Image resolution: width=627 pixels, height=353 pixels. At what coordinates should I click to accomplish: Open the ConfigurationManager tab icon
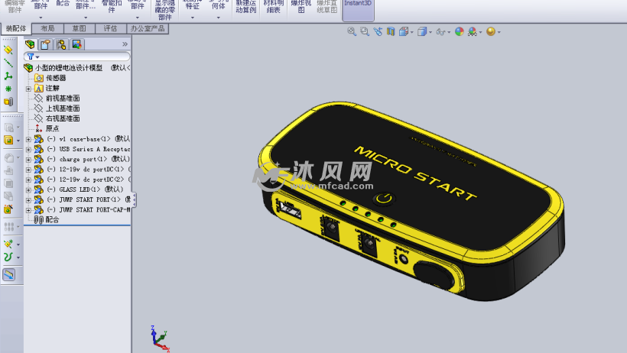(61, 44)
